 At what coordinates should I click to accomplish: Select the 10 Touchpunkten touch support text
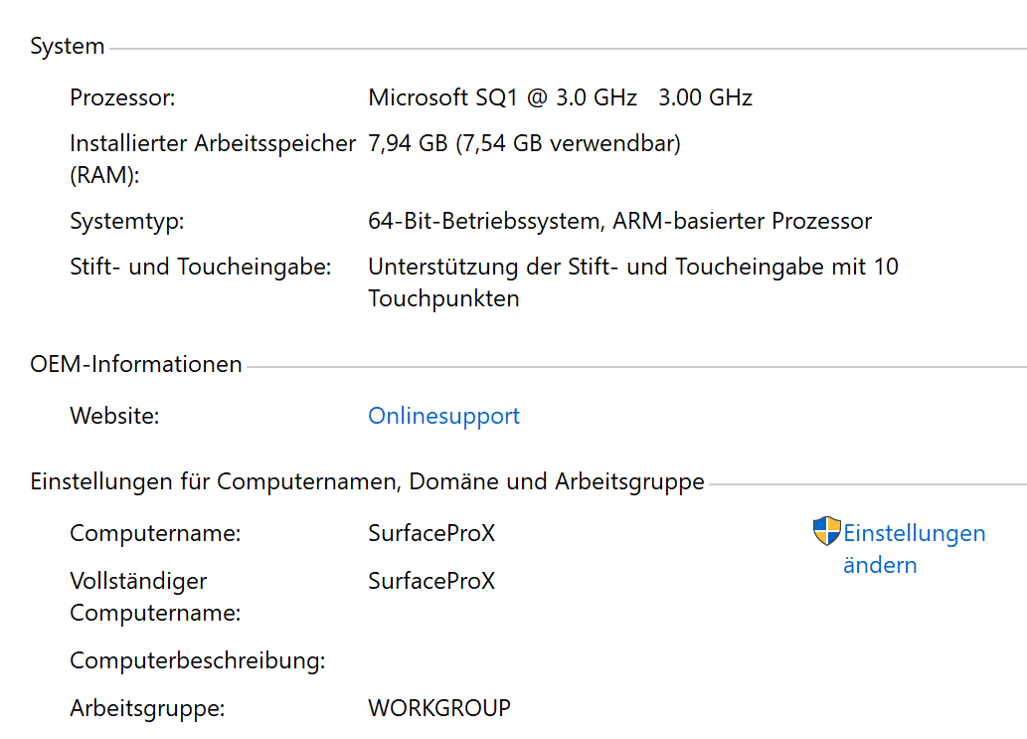(632, 282)
